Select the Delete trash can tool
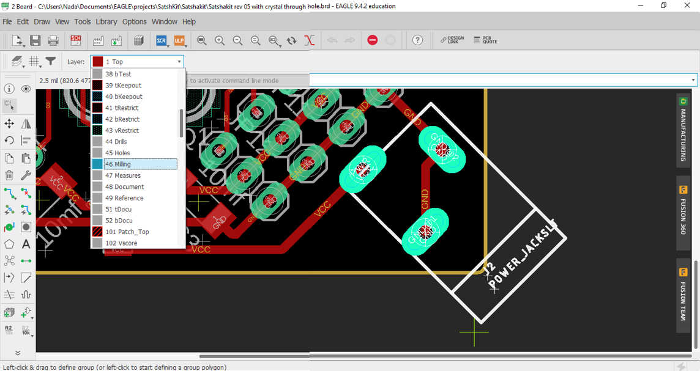The height and width of the screenshot is (371, 700). coord(9,175)
